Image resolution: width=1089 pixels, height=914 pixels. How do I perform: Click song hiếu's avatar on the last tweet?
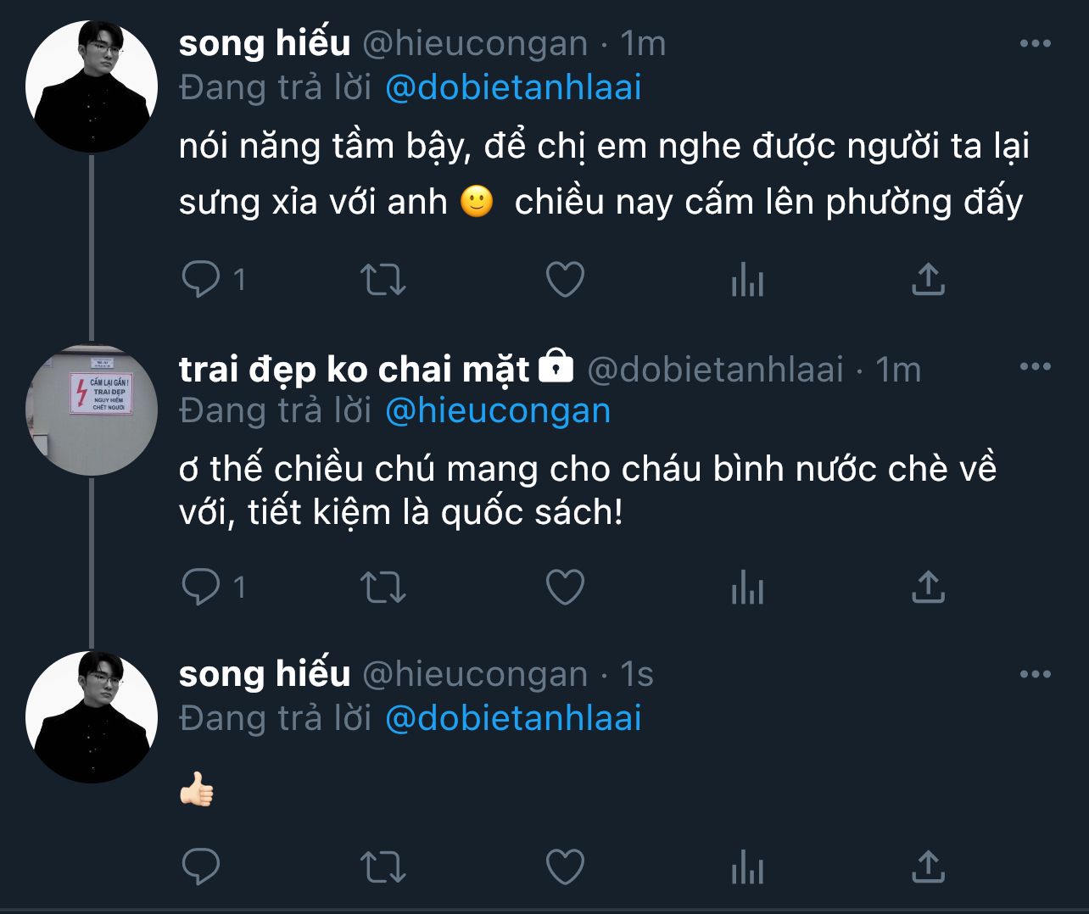click(92, 717)
